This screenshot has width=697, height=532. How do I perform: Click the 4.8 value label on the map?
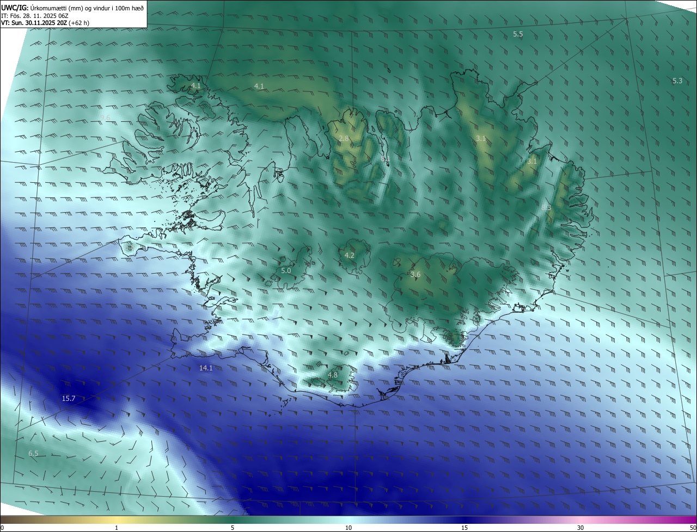pyautogui.click(x=333, y=375)
